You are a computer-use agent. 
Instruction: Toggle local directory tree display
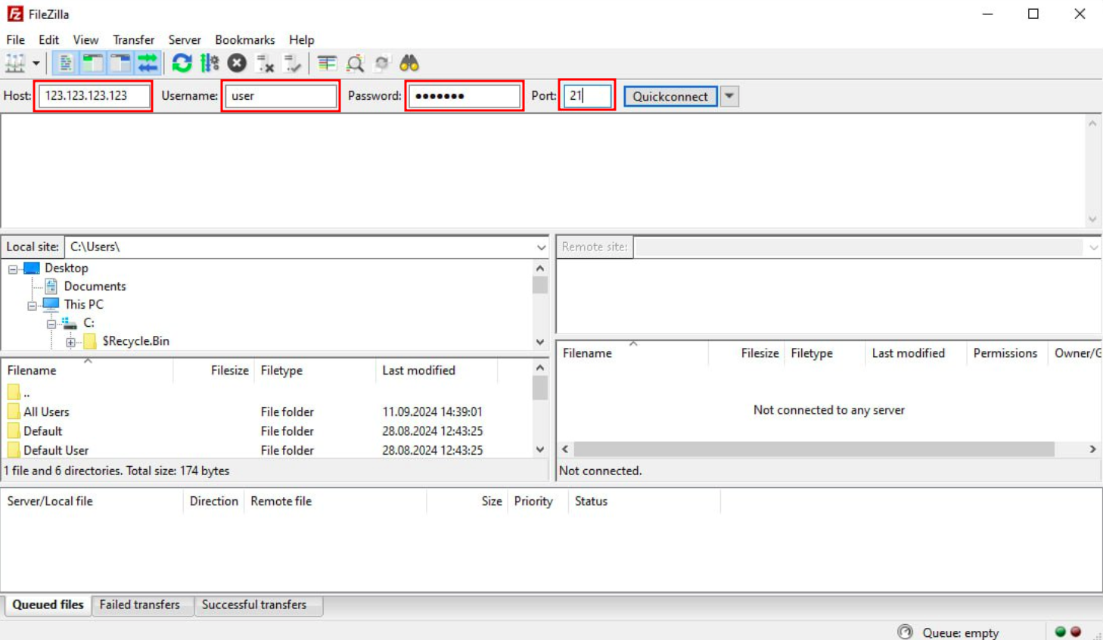(92, 64)
